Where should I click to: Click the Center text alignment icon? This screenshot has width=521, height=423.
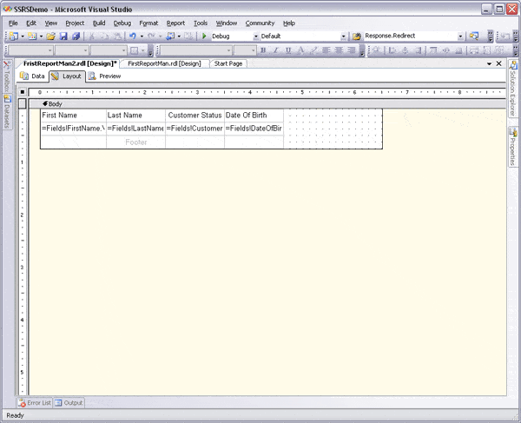coord(339,50)
